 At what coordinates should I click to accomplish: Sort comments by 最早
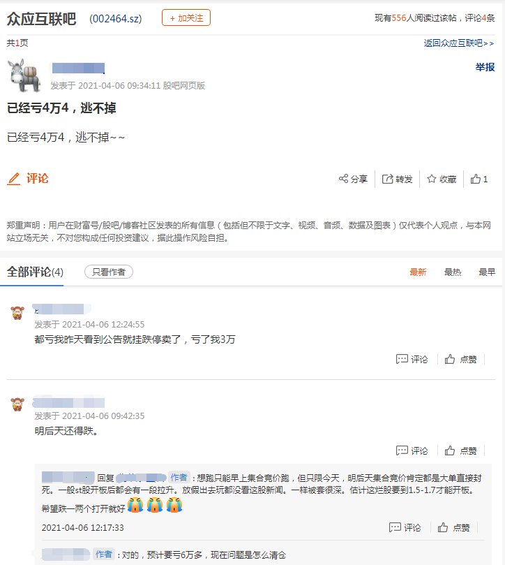487,272
